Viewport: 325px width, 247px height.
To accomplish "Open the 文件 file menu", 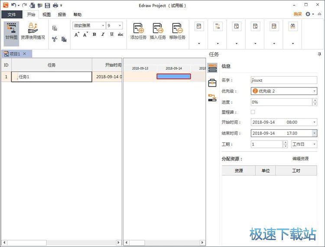I will [12, 14].
